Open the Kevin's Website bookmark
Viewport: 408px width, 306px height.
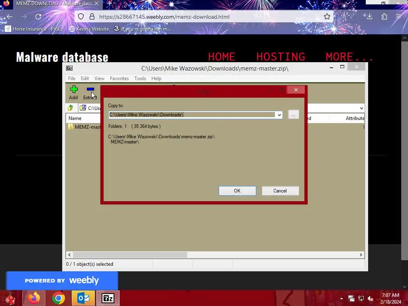[89, 29]
